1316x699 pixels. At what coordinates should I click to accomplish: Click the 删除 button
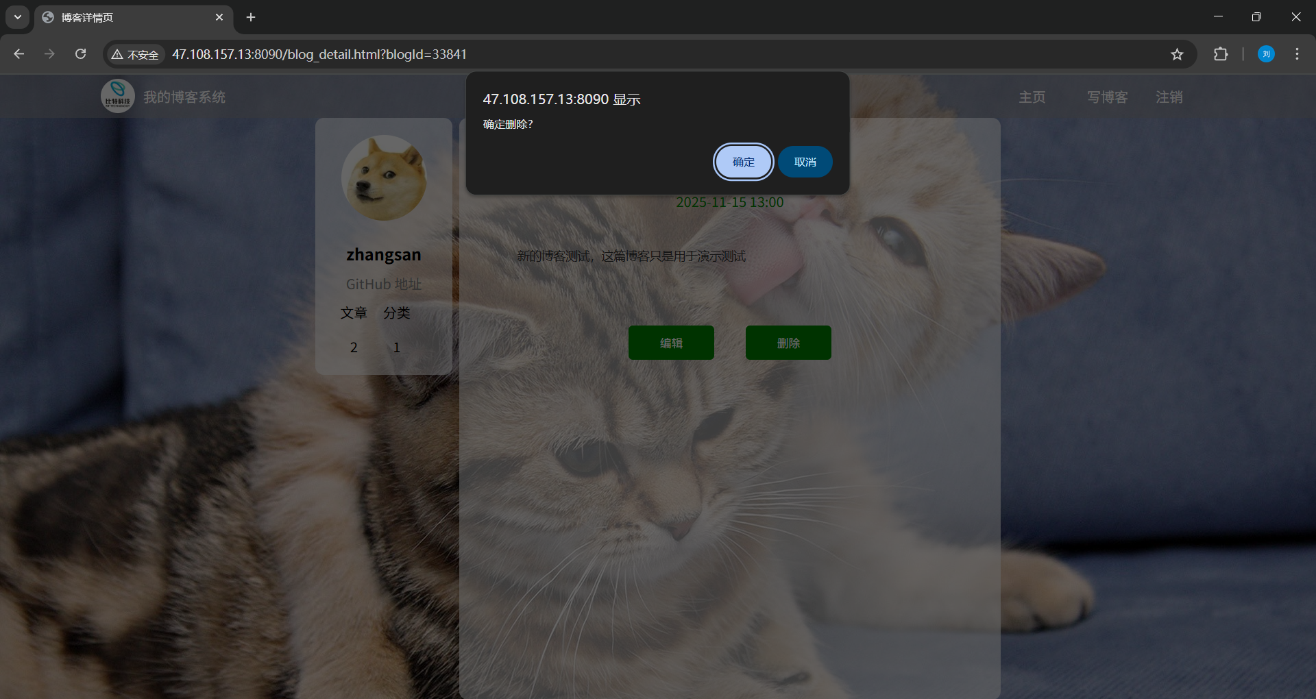(788, 343)
